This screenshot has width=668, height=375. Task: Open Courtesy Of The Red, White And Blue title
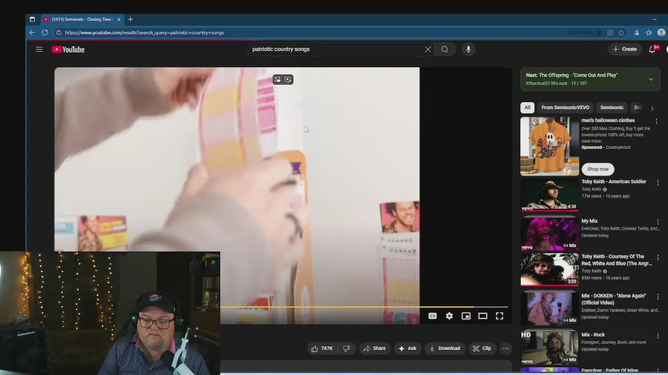pyautogui.click(x=616, y=260)
